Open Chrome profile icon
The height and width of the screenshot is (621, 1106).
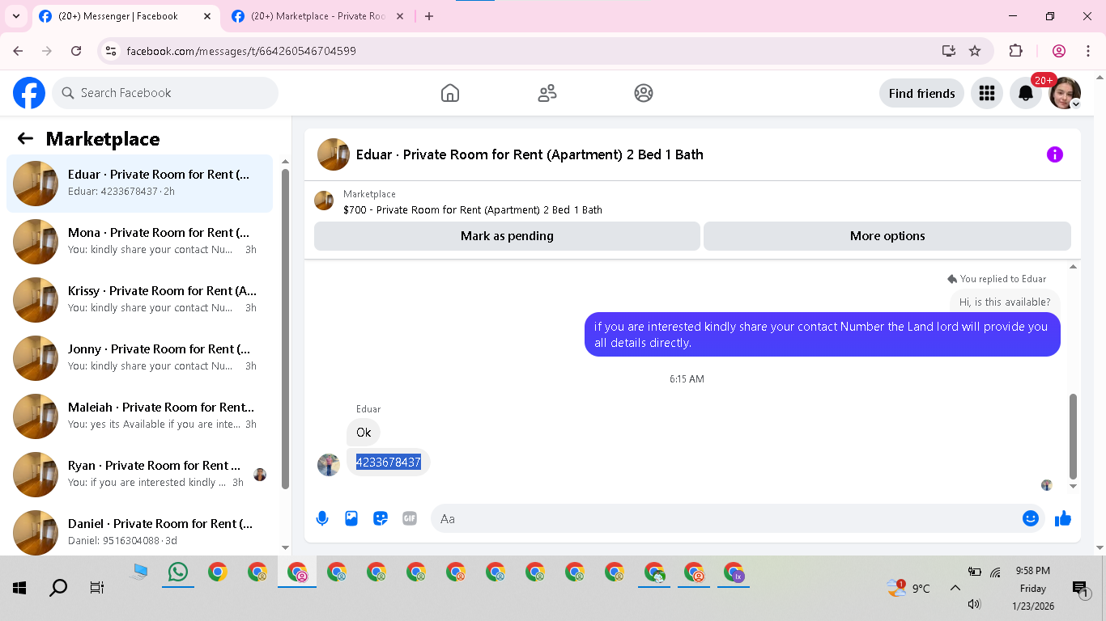[x=1058, y=51]
